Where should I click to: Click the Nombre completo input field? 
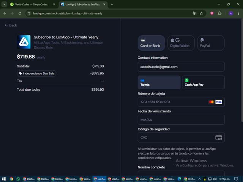[181, 174]
